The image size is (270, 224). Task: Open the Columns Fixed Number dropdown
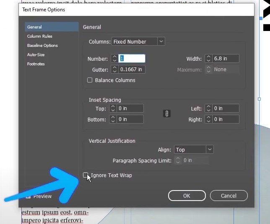point(138,41)
